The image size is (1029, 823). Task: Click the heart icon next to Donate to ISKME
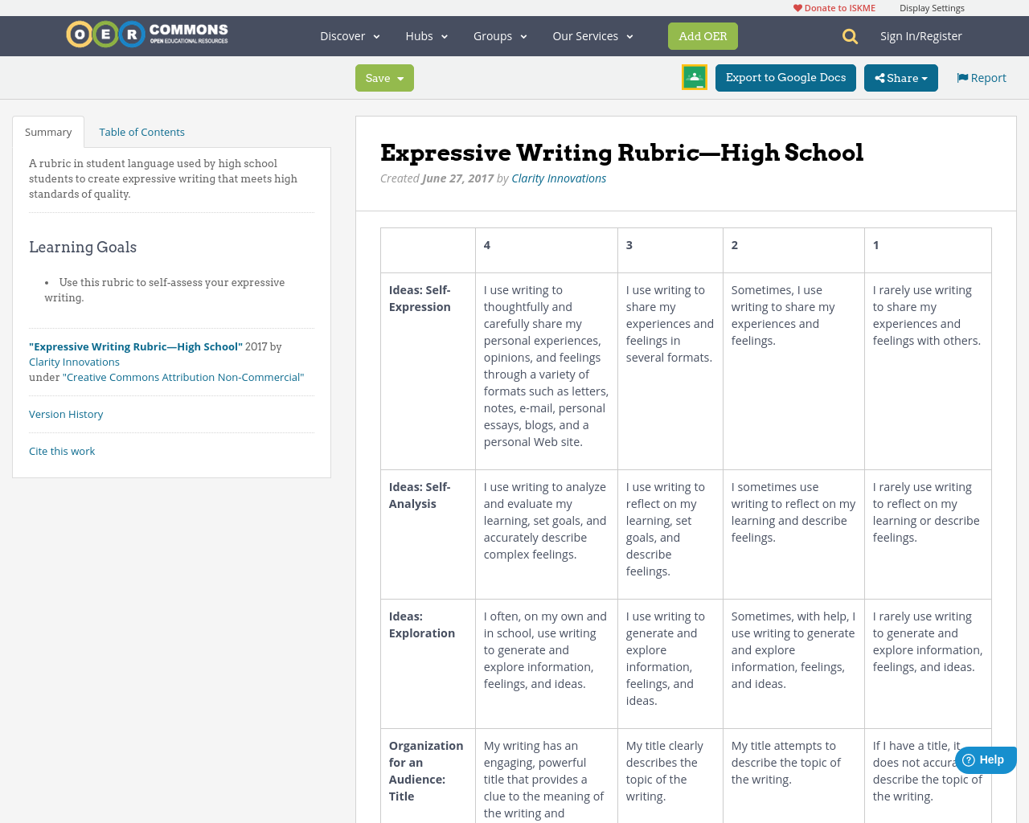pos(797,6)
